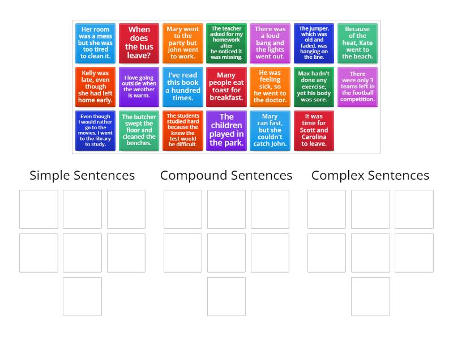Click the 'Simple Sentences' heading

point(82,176)
